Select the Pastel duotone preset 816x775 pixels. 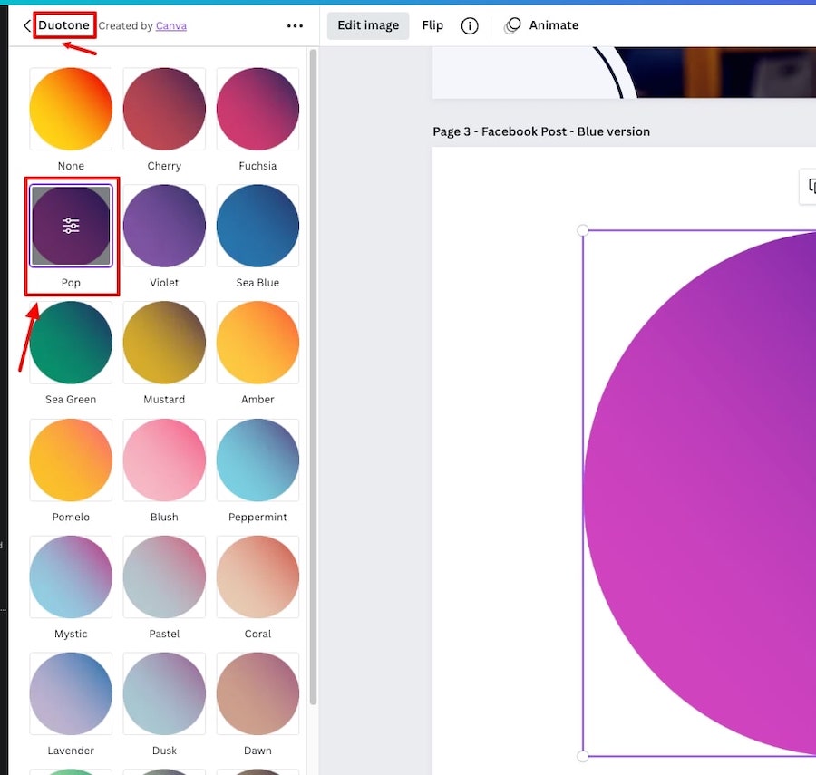coord(164,577)
